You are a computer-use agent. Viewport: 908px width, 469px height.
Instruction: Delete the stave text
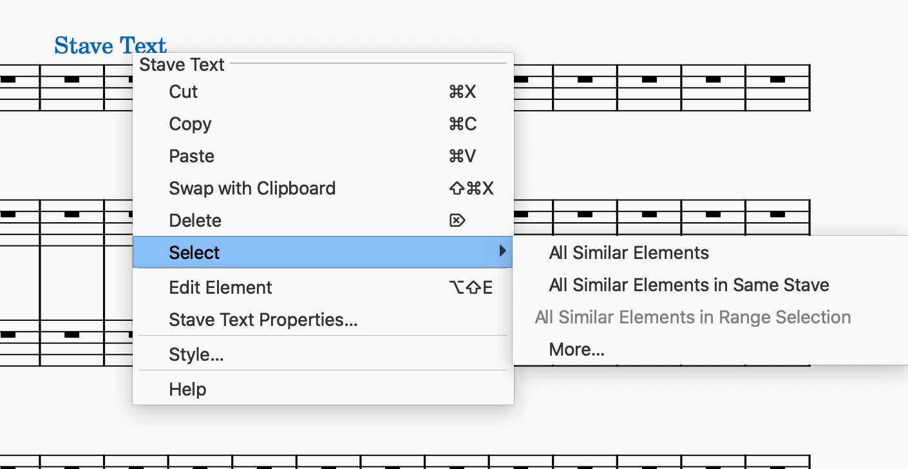[195, 220]
